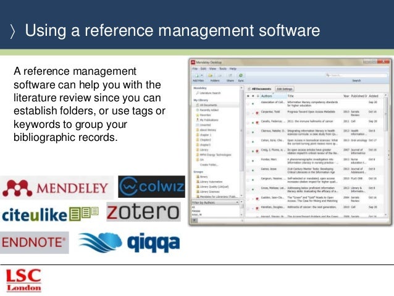Select Unsorted in My Library
This screenshot has width=394, height=296.
click(x=203, y=125)
